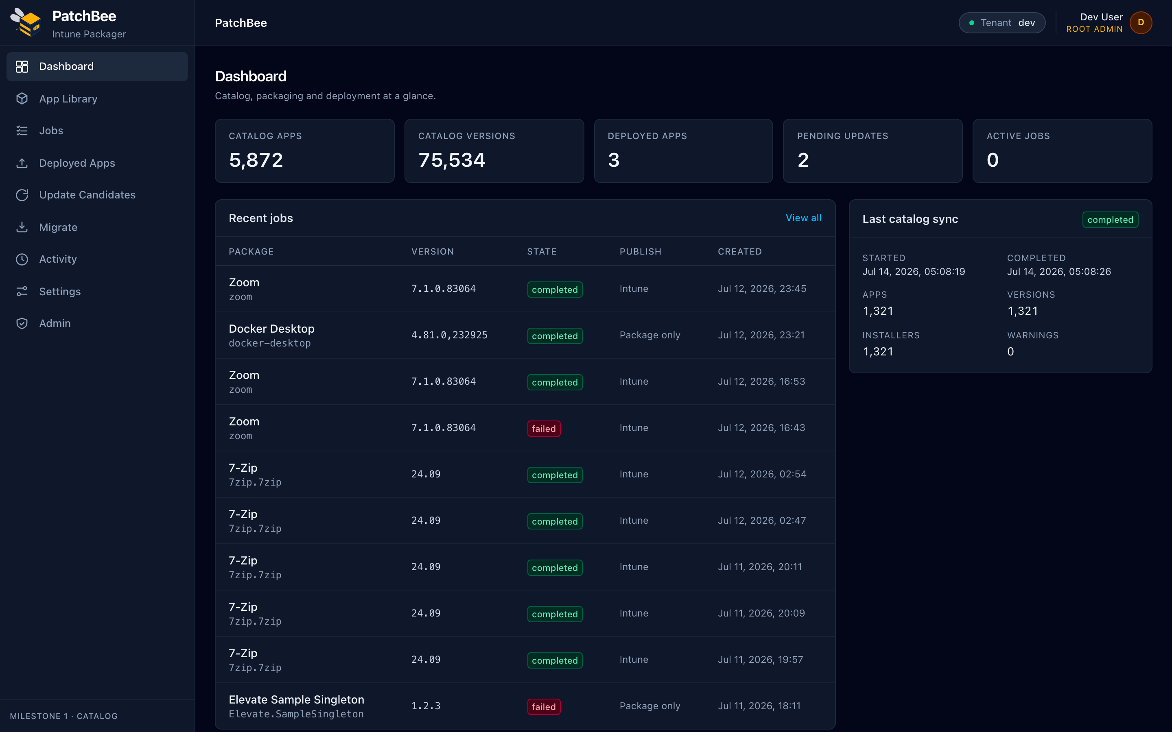
Task: Click the Update Candidates refresh icon
Action: (x=22, y=195)
